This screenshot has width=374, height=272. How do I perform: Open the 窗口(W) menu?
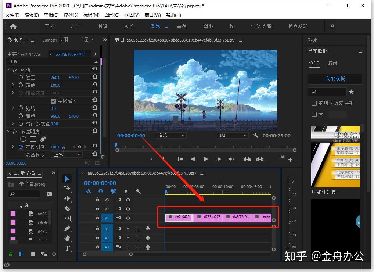(153, 15)
